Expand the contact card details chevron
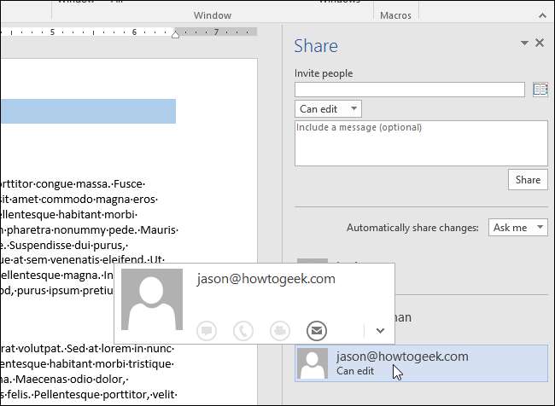Image resolution: width=555 pixels, height=406 pixels. click(380, 330)
